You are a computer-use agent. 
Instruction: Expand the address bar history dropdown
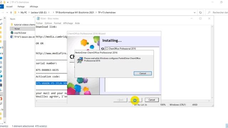[x=195, y=12]
